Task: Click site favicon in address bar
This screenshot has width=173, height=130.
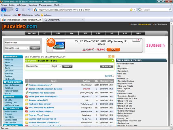Action: tap(35, 10)
